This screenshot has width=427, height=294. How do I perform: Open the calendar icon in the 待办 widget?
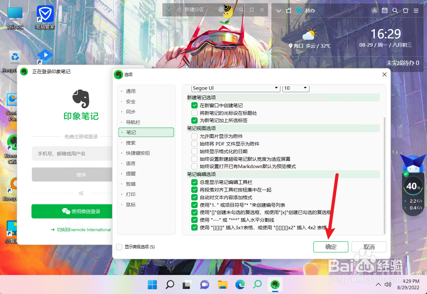385,10
